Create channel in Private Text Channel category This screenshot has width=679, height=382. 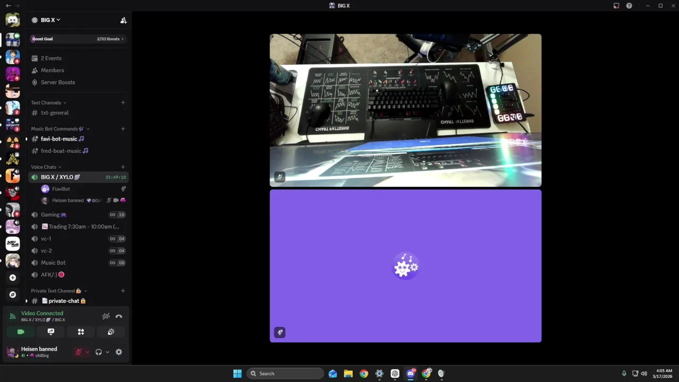(x=123, y=291)
